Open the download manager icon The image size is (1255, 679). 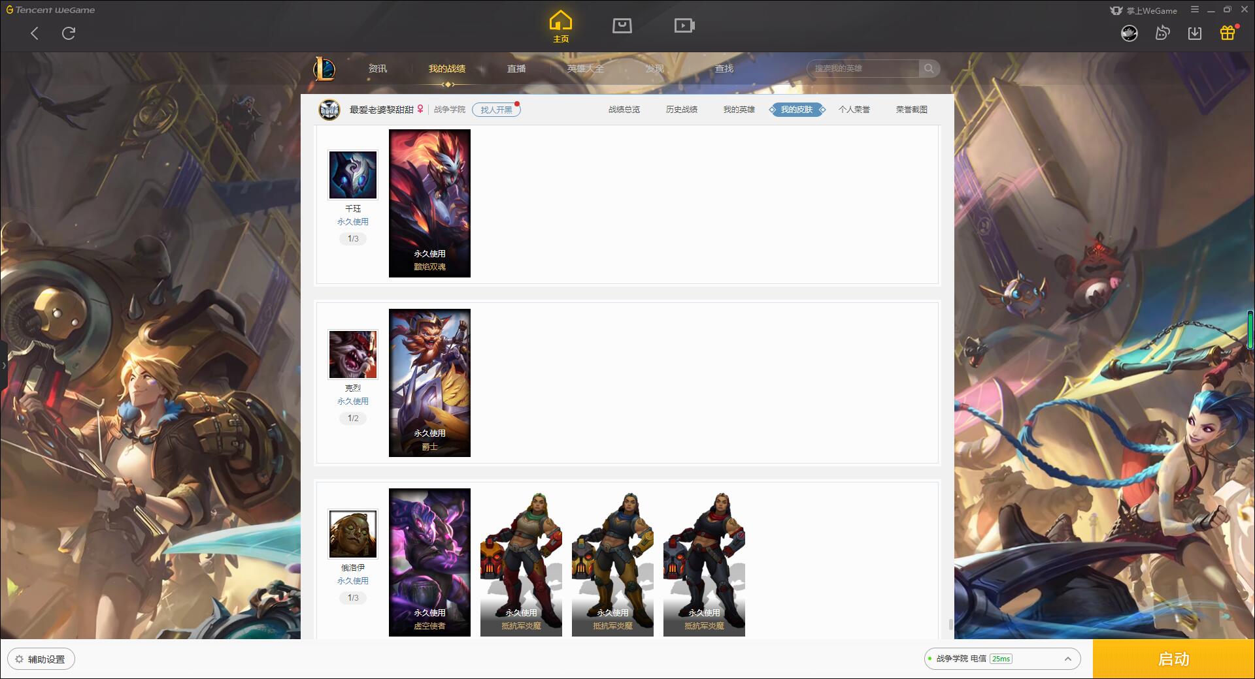point(1195,33)
